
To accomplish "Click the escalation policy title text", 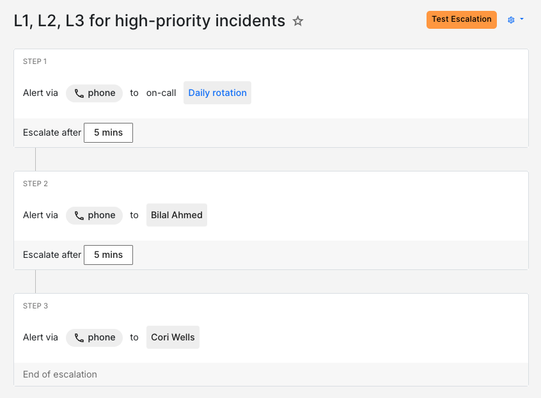I will pos(148,20).
